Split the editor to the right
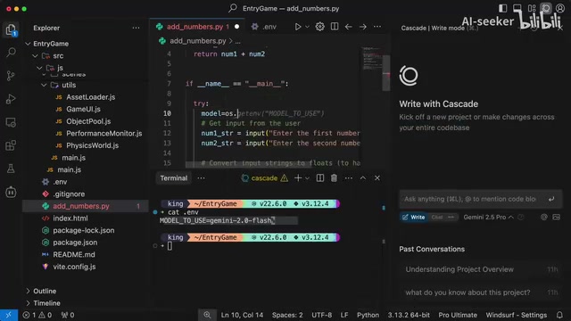 click(335, 27)
